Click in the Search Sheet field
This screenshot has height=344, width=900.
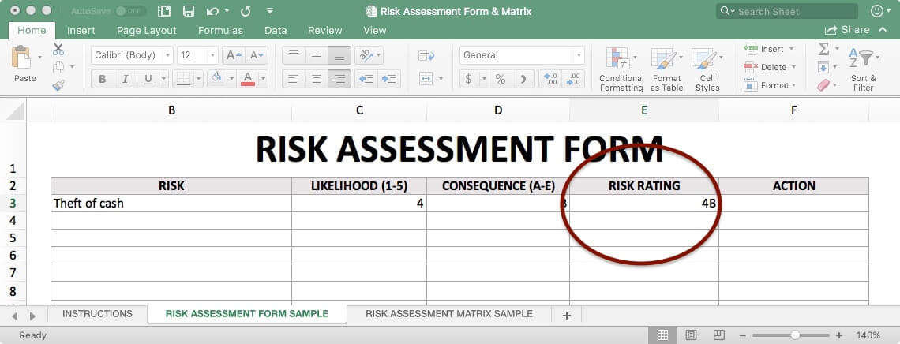point(787,11)
